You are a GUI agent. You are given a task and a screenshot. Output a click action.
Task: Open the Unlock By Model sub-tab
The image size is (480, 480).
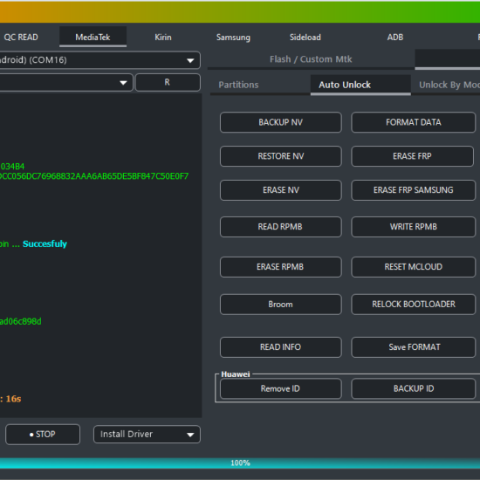pyautogui.click(x=449, y=85)
